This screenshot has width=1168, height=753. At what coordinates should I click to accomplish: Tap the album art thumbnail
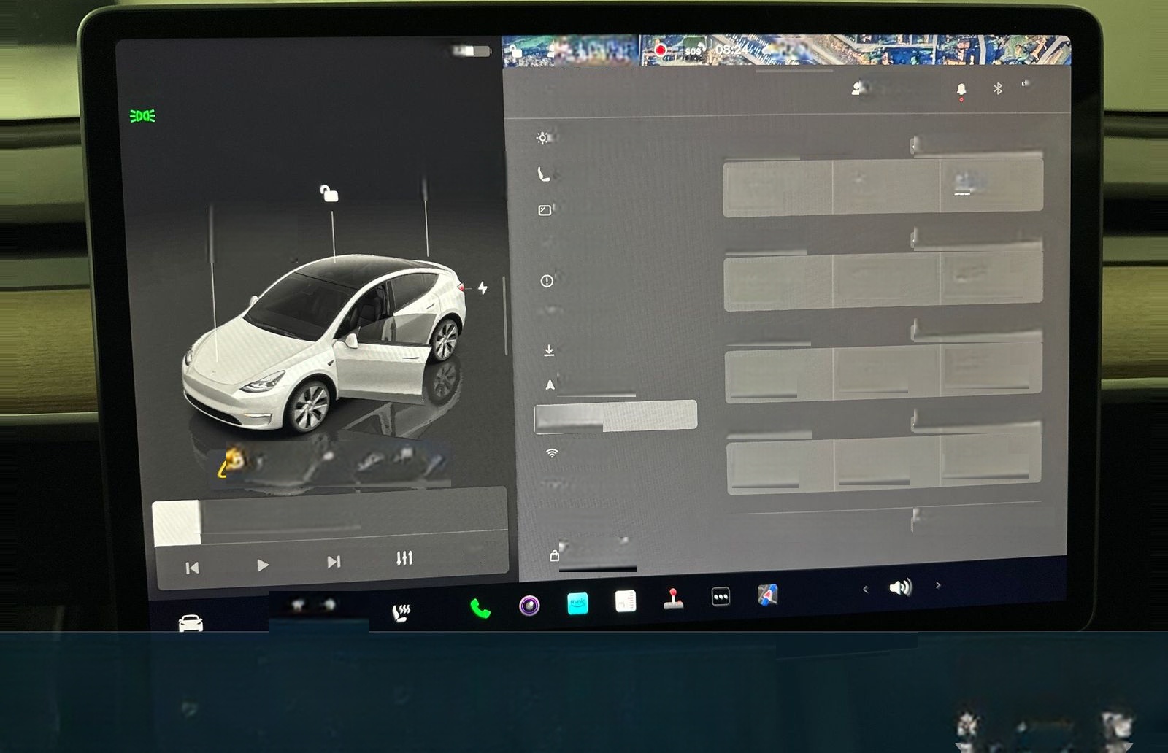coord(177,522)
